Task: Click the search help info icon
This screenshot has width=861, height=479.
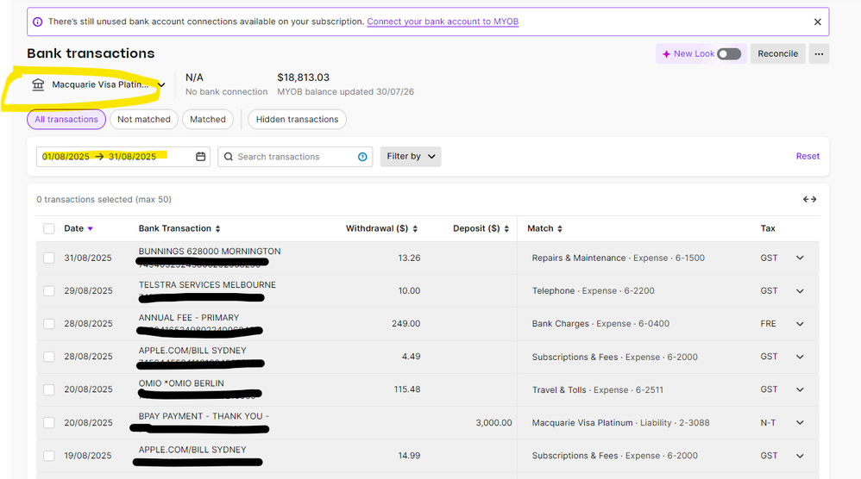Action: point(362,157)
